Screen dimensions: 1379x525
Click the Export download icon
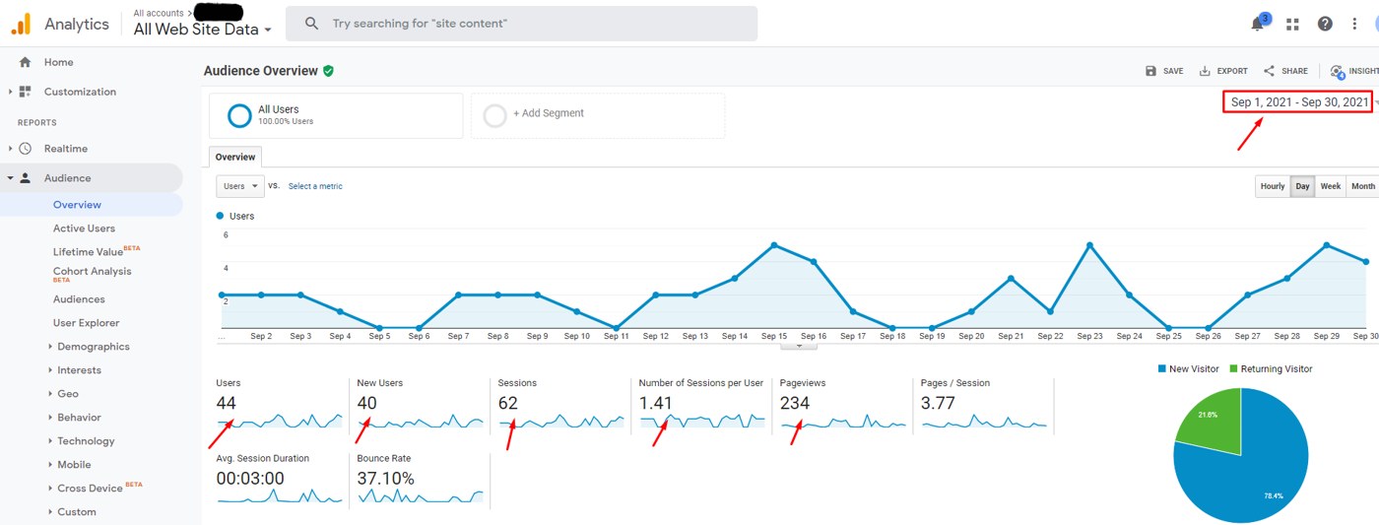(1204, 71)
